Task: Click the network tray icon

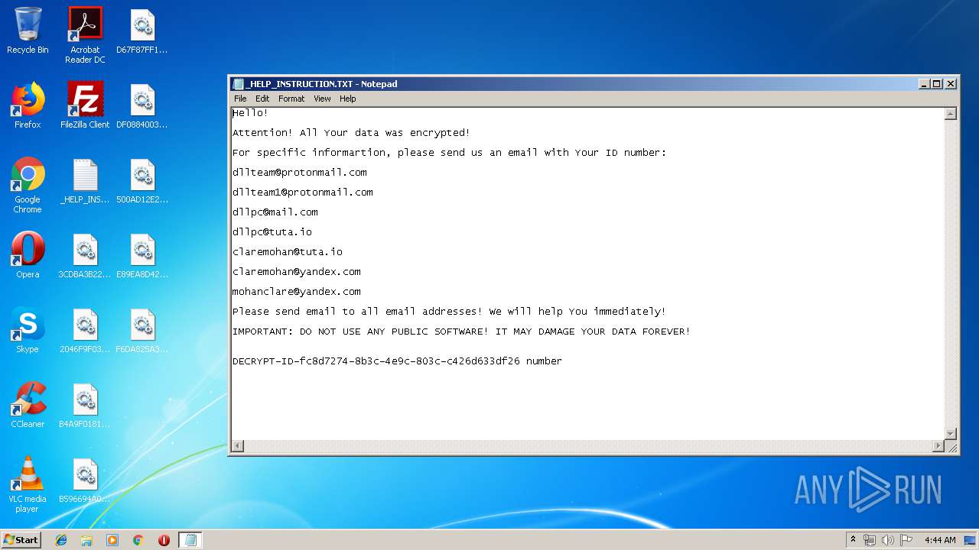Action: (870, 540)
